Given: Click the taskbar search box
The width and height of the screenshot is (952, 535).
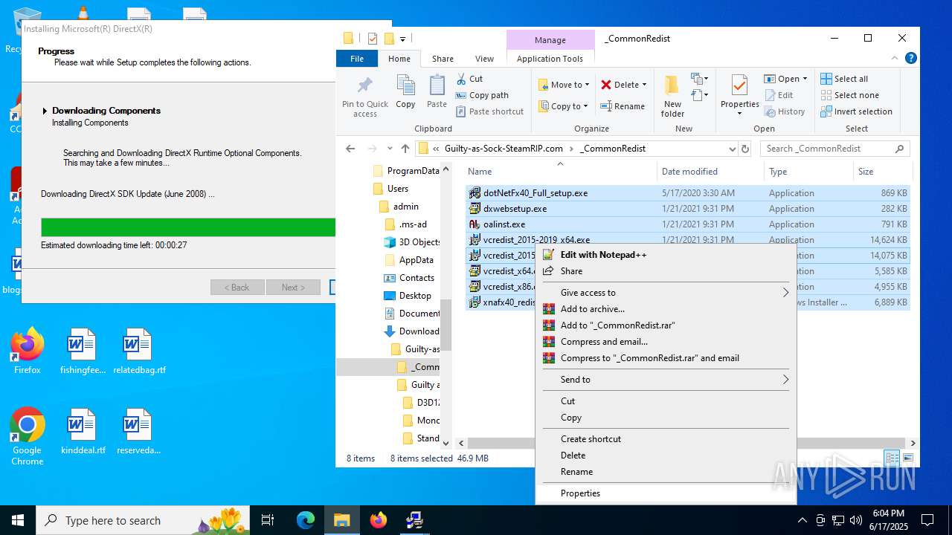Looking at the screenshot, I should (143, 520).
